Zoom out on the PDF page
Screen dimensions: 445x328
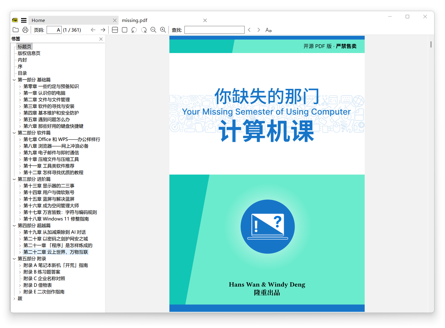point(153,30)
